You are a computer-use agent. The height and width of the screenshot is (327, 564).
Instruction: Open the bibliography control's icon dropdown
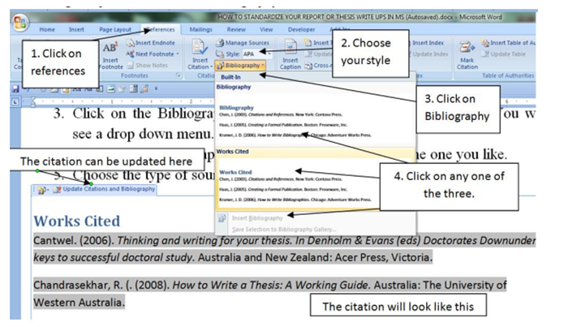pos(42,190)
